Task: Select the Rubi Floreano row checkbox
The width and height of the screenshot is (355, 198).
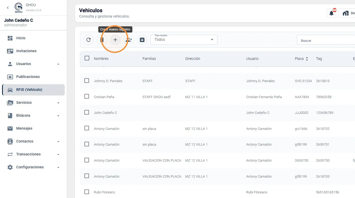Action: [x=87, y=192]
